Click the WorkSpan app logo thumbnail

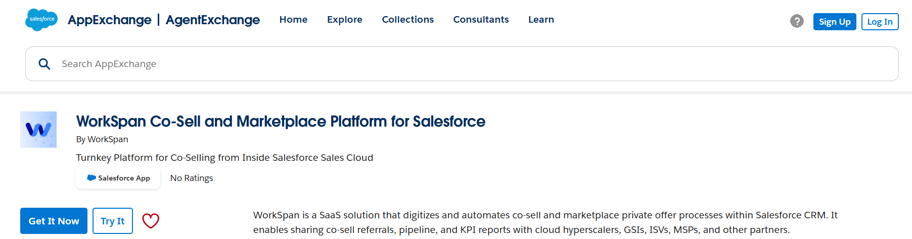point(38,130)
